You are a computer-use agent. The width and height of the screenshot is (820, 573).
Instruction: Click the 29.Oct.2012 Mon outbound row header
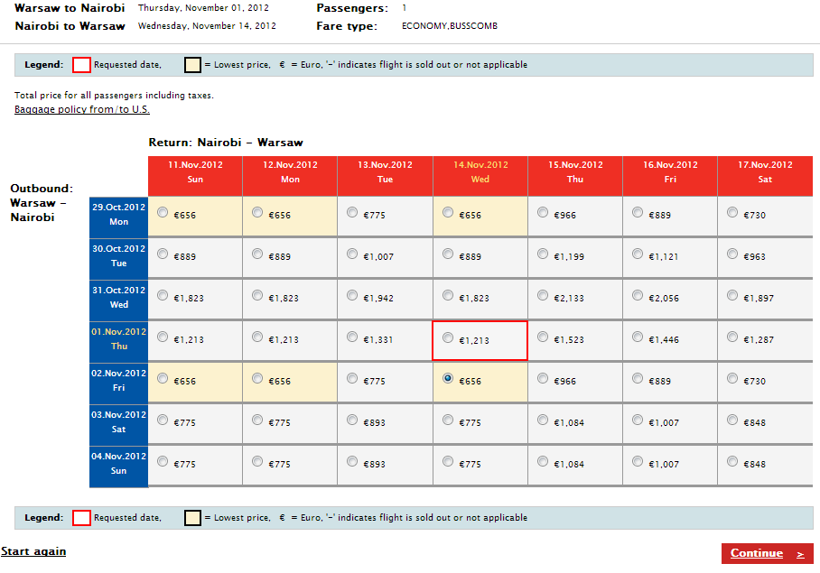[x=118, y=216]
